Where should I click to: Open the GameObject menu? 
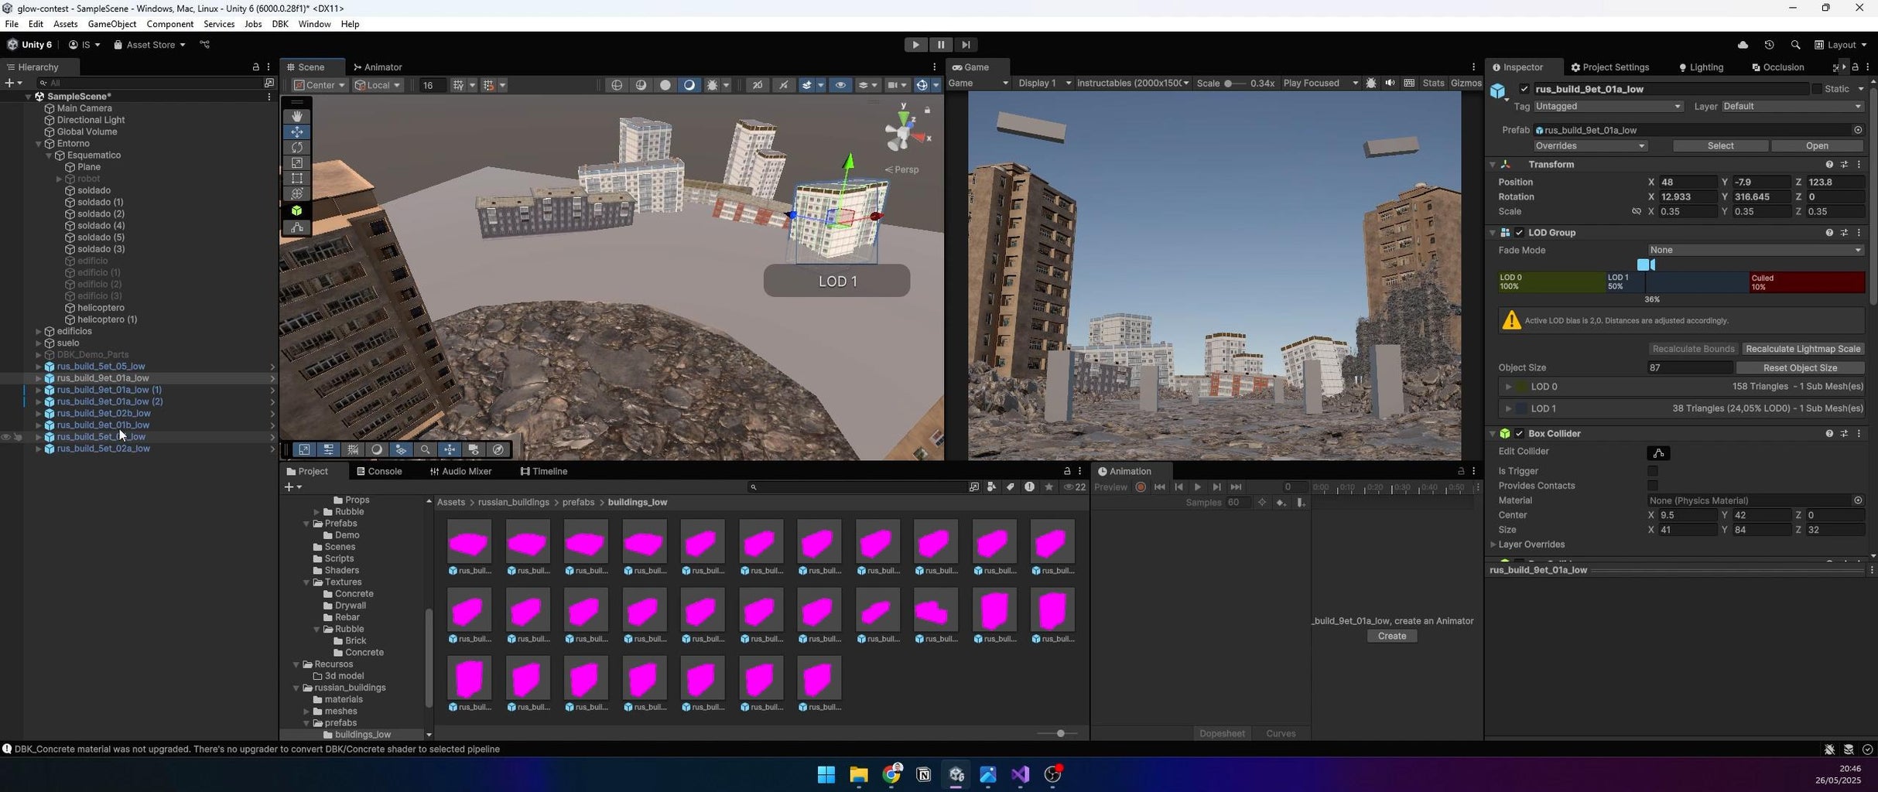click(112, 24)
